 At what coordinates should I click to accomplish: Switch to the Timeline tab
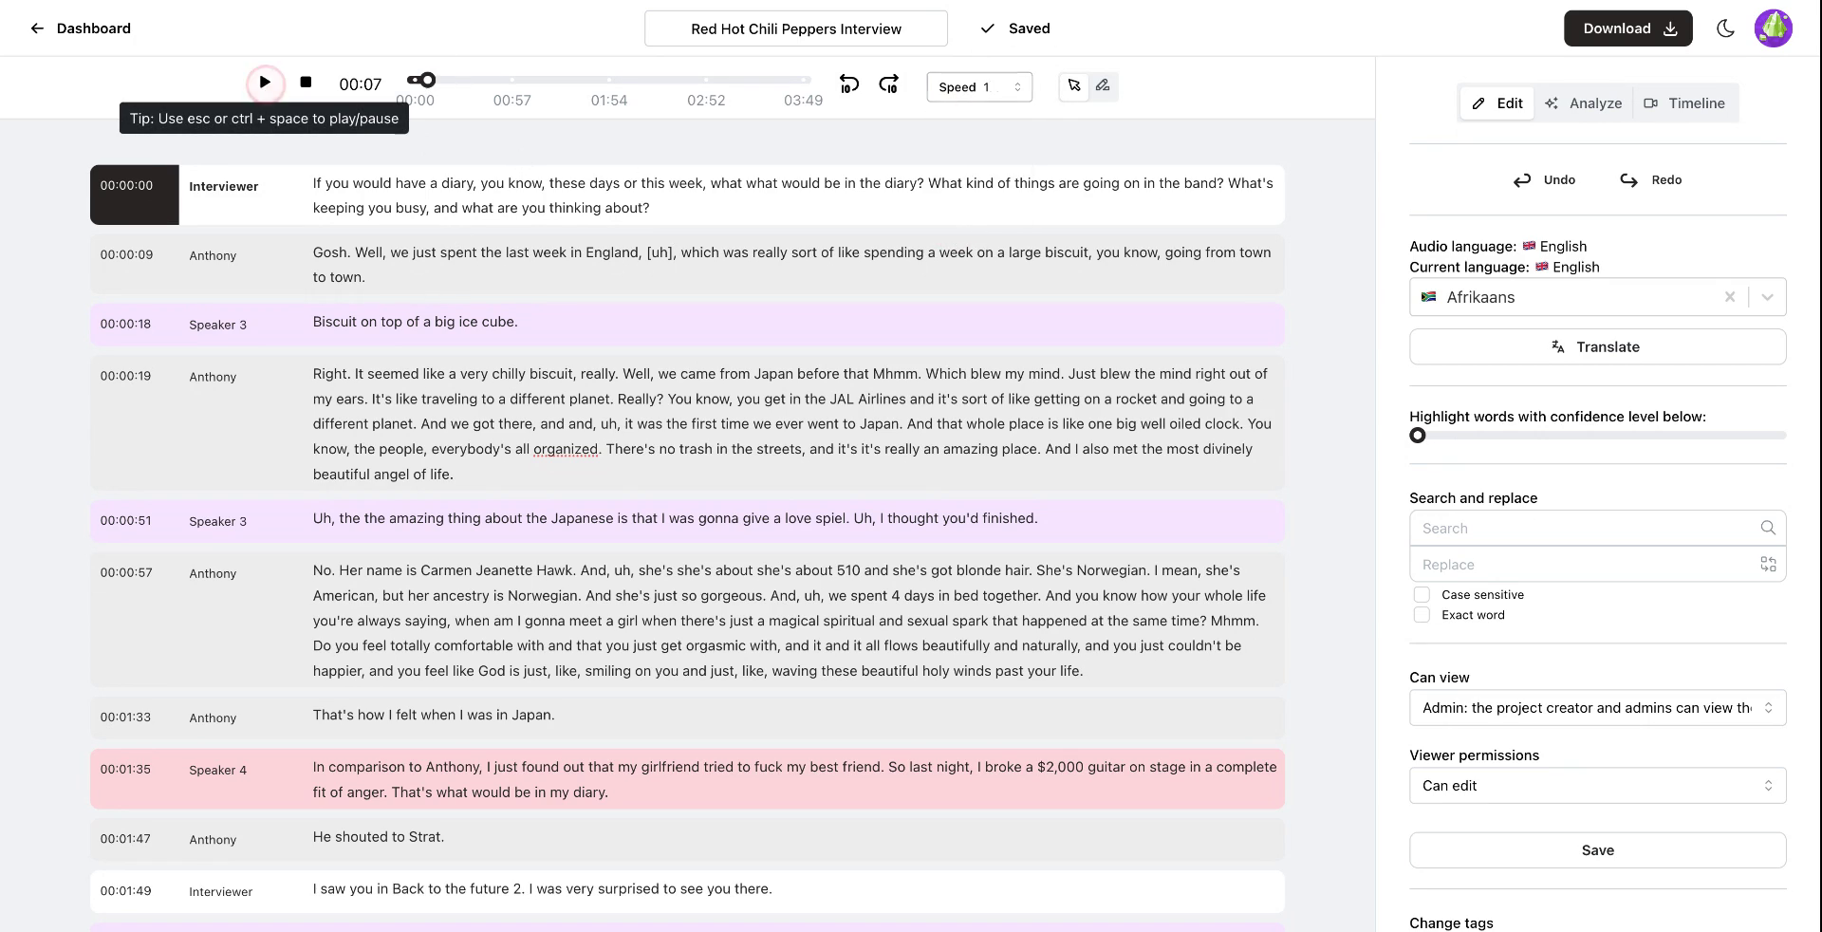[1684, 103]
